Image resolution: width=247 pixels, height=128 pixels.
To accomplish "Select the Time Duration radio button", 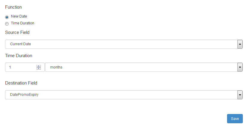I will coord(7,24).
